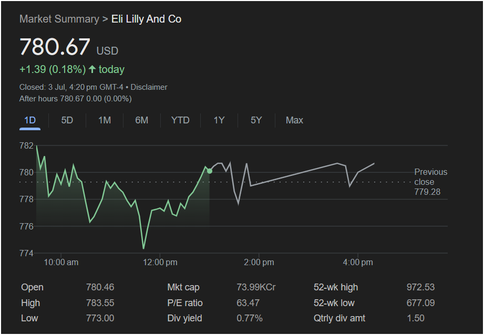Image resolution: width=484 pixels, height=335 pixels.
Task: Click the Open value 780.46
Action: pyautogui.click(x=100, y=287)
